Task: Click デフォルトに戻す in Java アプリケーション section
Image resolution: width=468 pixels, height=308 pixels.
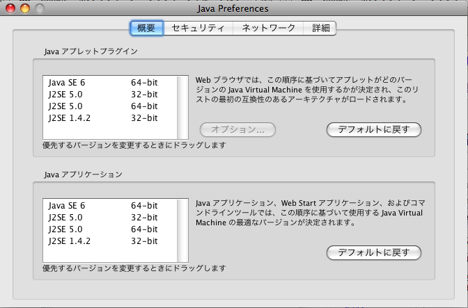Action: click(x=374, y=252)
